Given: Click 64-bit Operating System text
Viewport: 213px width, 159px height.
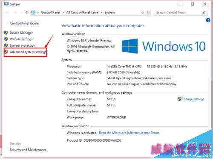Looking at the screenshot, I should point(139,78).
